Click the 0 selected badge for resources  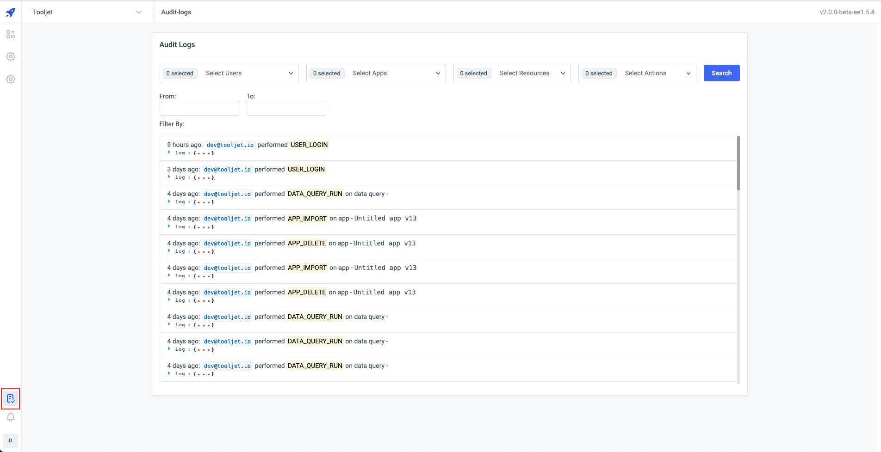point(473,73)
